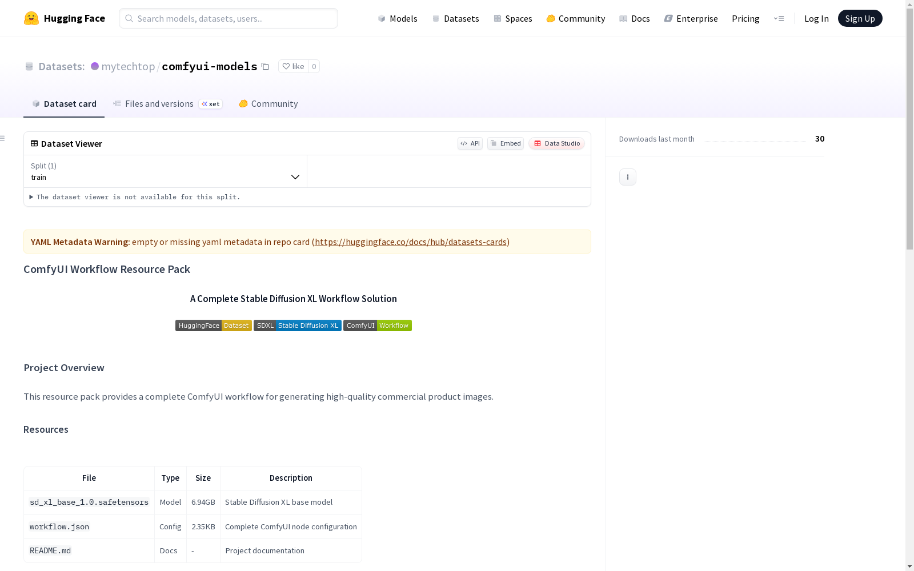
Task: Click the HuggingFace Dataset badge
Action: [x=214, y=325]
